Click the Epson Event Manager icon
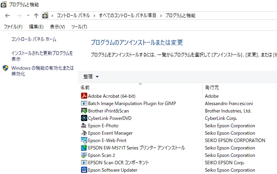Screen dimensions: 277x174 click(x=84, y=133)
